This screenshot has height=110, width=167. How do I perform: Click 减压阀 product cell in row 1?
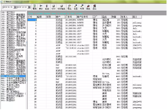click(x=107, y=20)
